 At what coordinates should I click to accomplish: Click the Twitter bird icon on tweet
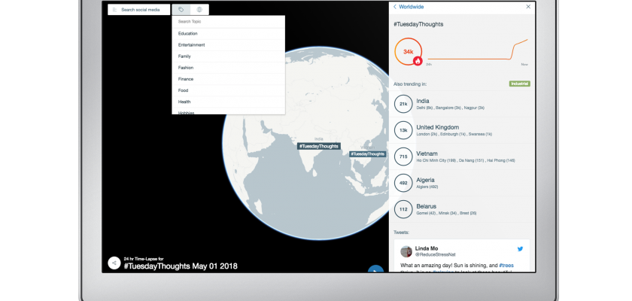pyautogui.click(x=519, y=248)
